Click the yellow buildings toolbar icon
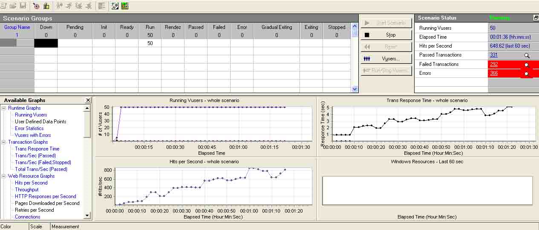 (46, 6)
